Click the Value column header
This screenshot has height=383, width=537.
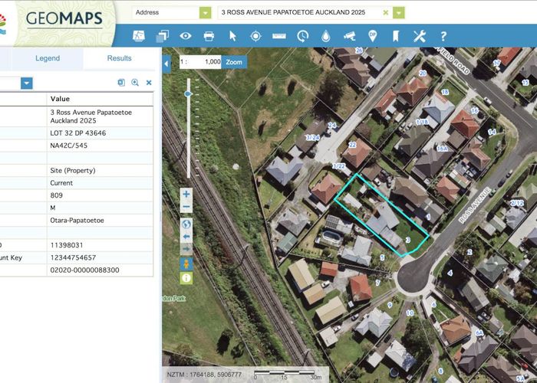(100, 99)
